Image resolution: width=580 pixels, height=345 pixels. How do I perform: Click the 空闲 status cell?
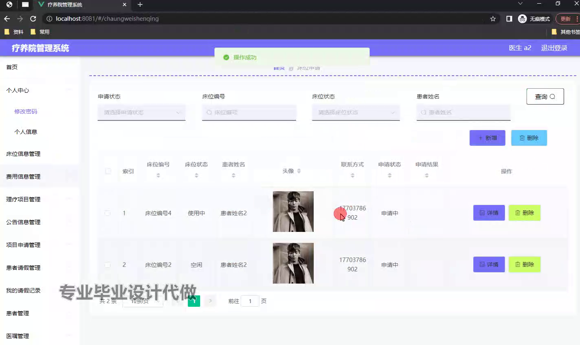tap(196, 265)
